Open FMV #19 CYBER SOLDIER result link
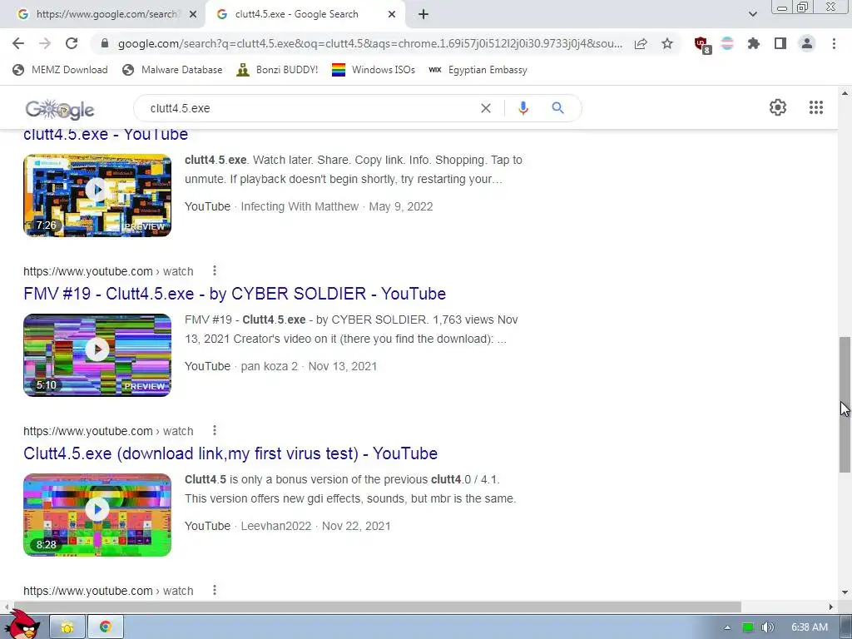The height and width of the screenshot is (639, 852). pos(234,294)
